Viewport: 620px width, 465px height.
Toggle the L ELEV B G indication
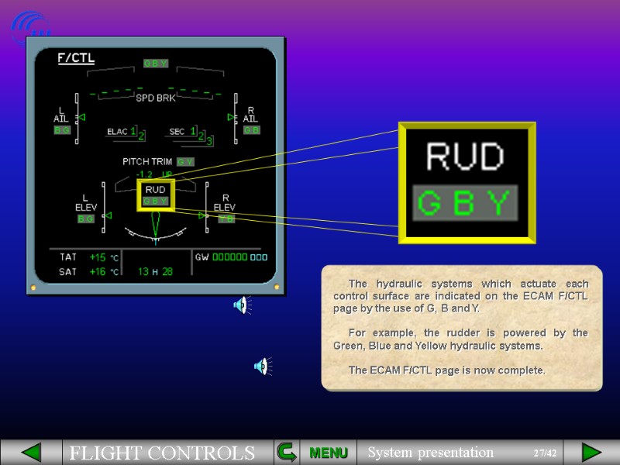[x=87, y=219]
